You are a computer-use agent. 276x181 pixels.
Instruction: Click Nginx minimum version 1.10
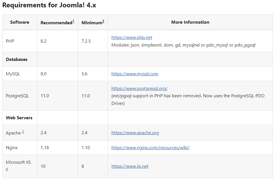(86, 148)
